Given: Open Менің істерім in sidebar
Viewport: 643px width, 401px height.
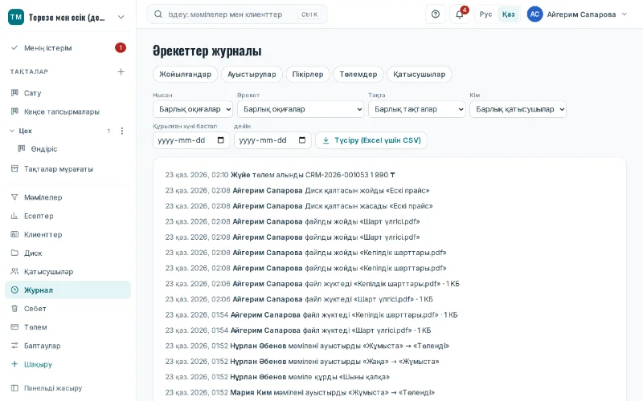Looking at the screenshot, I should point(68,48).
